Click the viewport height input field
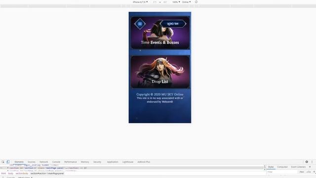Viewport: 316px width, 178px height. (165, 2)
